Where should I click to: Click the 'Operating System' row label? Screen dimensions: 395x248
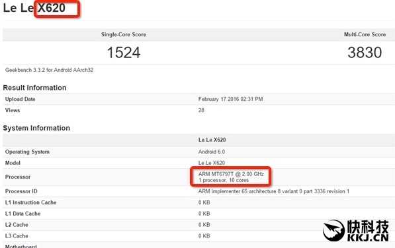click(x=27, y=152)
